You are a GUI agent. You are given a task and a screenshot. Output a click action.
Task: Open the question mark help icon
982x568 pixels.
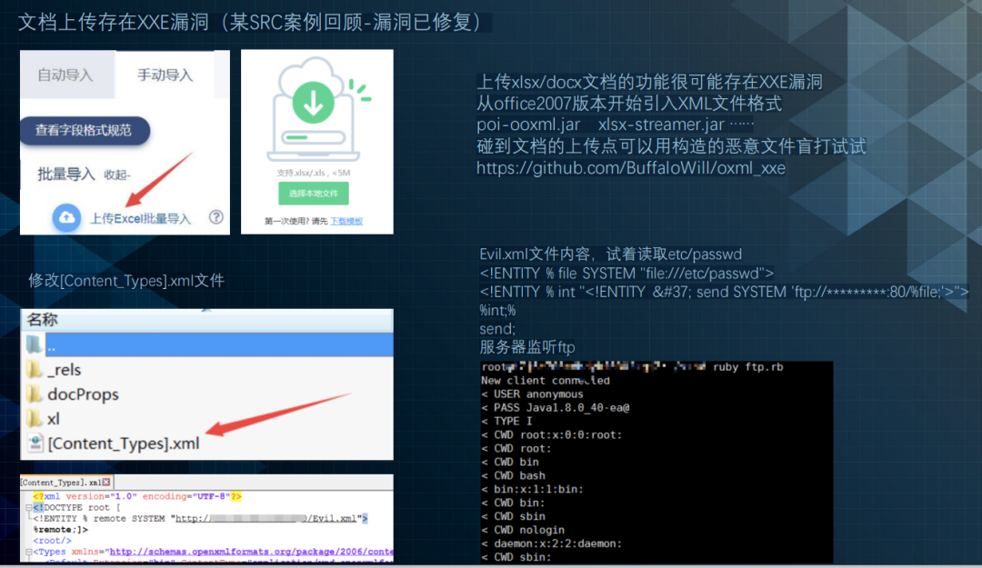pos(216,217)
